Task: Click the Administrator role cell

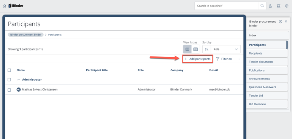Action: pyautogui.click(x=146, y=89)
